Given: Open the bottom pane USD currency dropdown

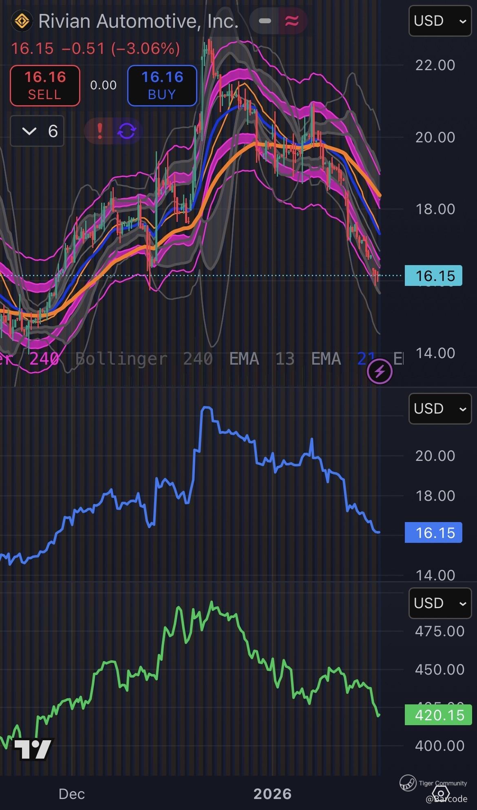Looking at the screenshot, I should [x=440, y=603].
